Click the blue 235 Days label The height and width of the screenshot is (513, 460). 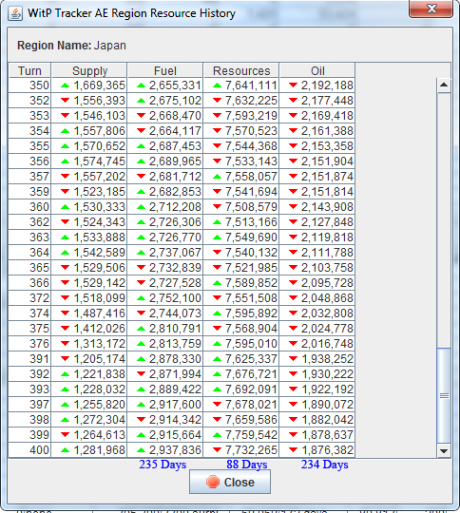click(x=163, y=465)
